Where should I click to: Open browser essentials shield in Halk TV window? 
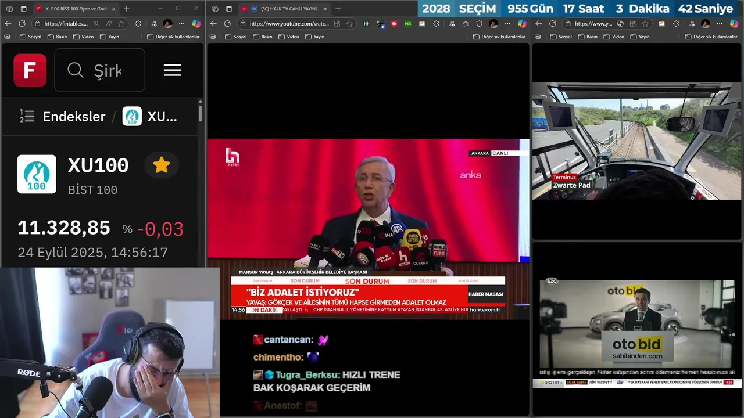pyautogui.click(x=479, y=24)
